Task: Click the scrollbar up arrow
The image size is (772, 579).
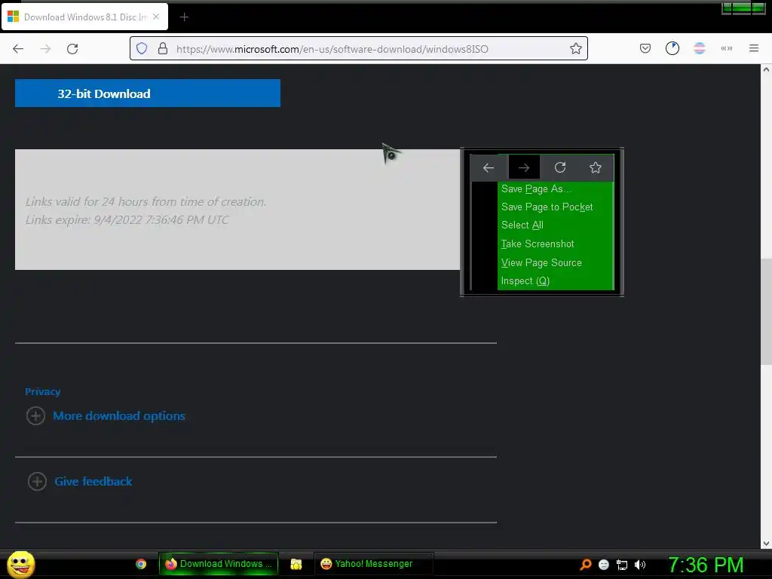Action: (766, 70)
